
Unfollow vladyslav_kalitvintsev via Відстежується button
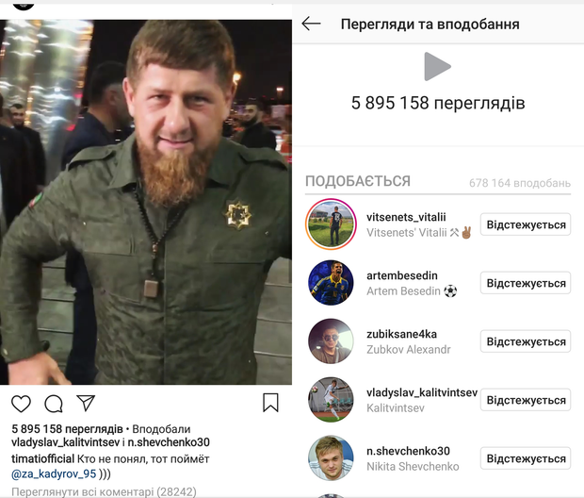(526, 400)
